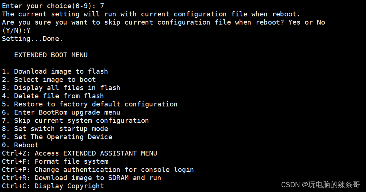
Task: Click the "Delete file from flash" line
Action: pyautogui.click(x=53, y=96)
